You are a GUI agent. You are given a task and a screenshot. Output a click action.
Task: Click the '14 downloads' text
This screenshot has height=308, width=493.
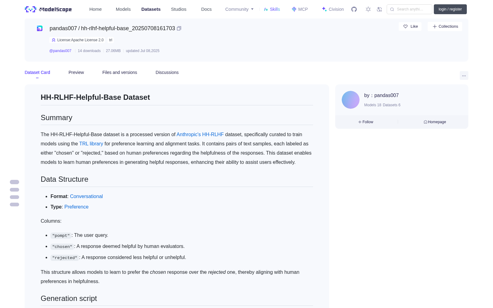tap(89, 51)
